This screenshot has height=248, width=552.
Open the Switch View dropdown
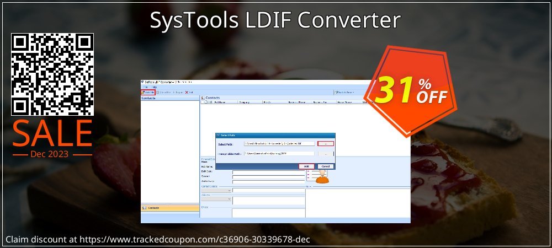344,93
